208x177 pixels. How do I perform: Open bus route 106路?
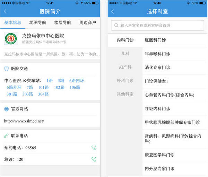tap(75, 87)
